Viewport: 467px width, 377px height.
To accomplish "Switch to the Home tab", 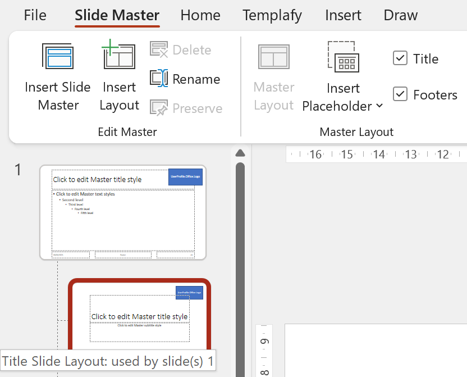I will coord(200,15).
